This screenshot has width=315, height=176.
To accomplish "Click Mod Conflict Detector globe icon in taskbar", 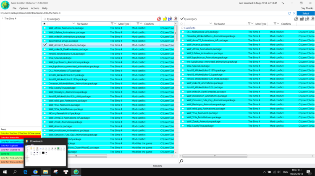I will tap(76, 172).
